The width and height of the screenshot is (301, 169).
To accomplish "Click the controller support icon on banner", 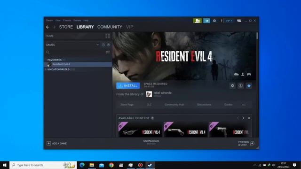I will [249, 74].
